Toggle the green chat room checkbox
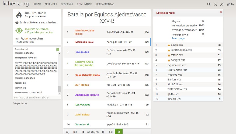 [58, 50]
